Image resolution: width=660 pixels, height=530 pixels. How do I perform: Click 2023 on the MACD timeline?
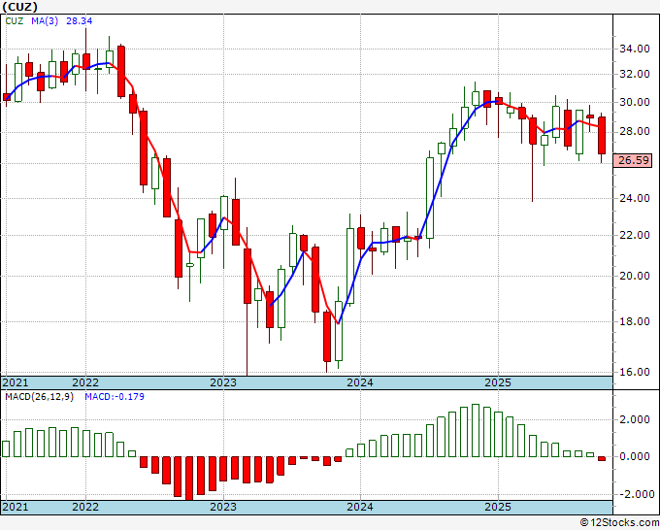(x=223, y=507)
